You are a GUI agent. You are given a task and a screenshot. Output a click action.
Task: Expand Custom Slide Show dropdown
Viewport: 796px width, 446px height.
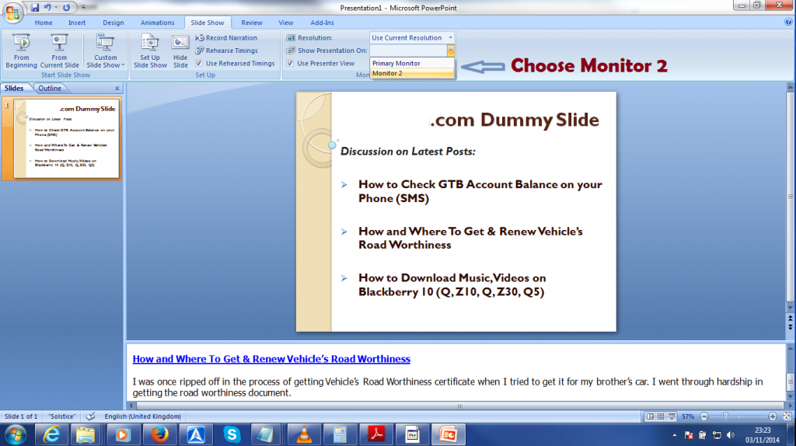105,51
